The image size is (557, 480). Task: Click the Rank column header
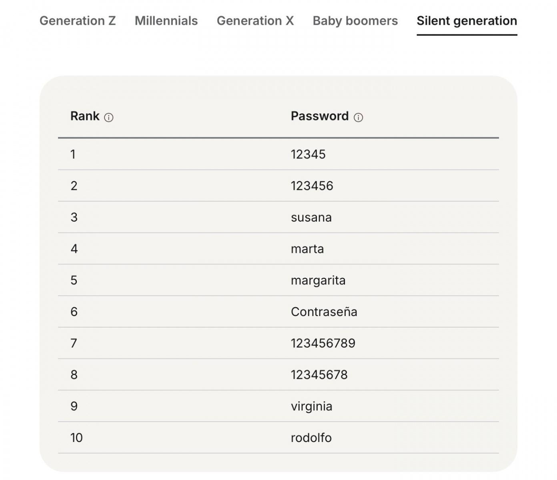(x=85, y=116)
